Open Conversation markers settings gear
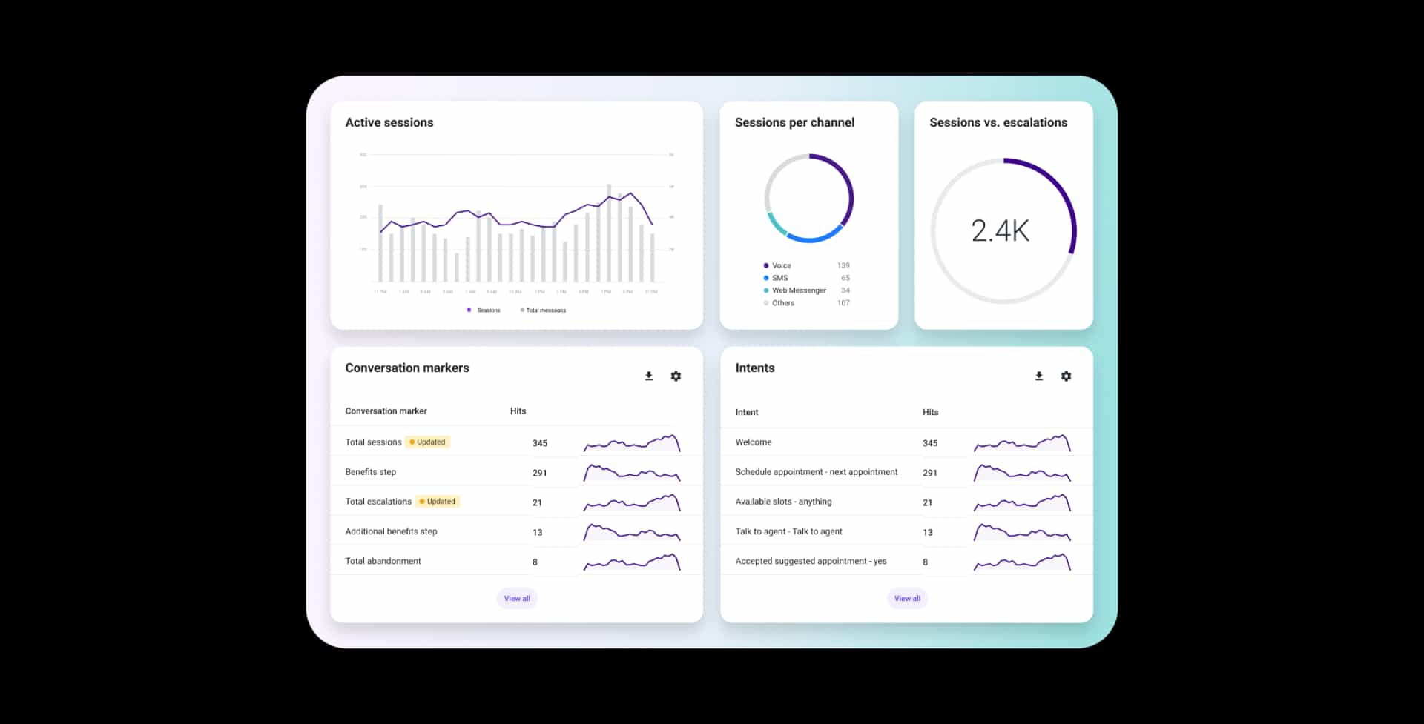This screenshot has height=724, width=1424. point(676,376)
